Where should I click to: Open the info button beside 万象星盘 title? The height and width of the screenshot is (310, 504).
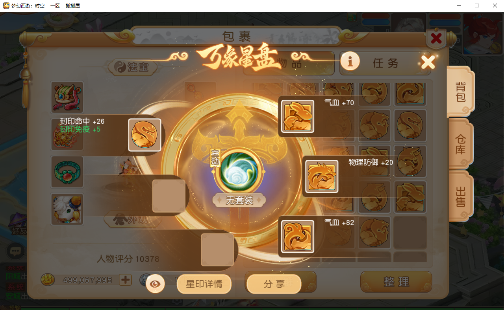coord(350,61)
